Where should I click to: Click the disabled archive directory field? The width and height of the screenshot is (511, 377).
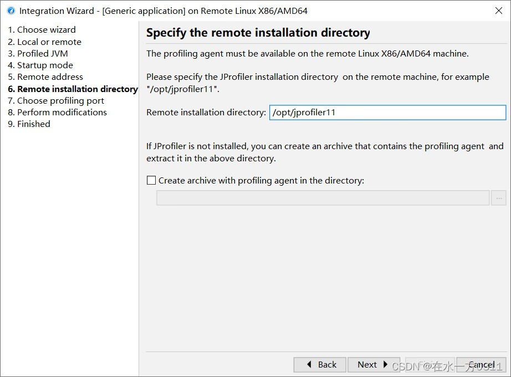(323, 198)
